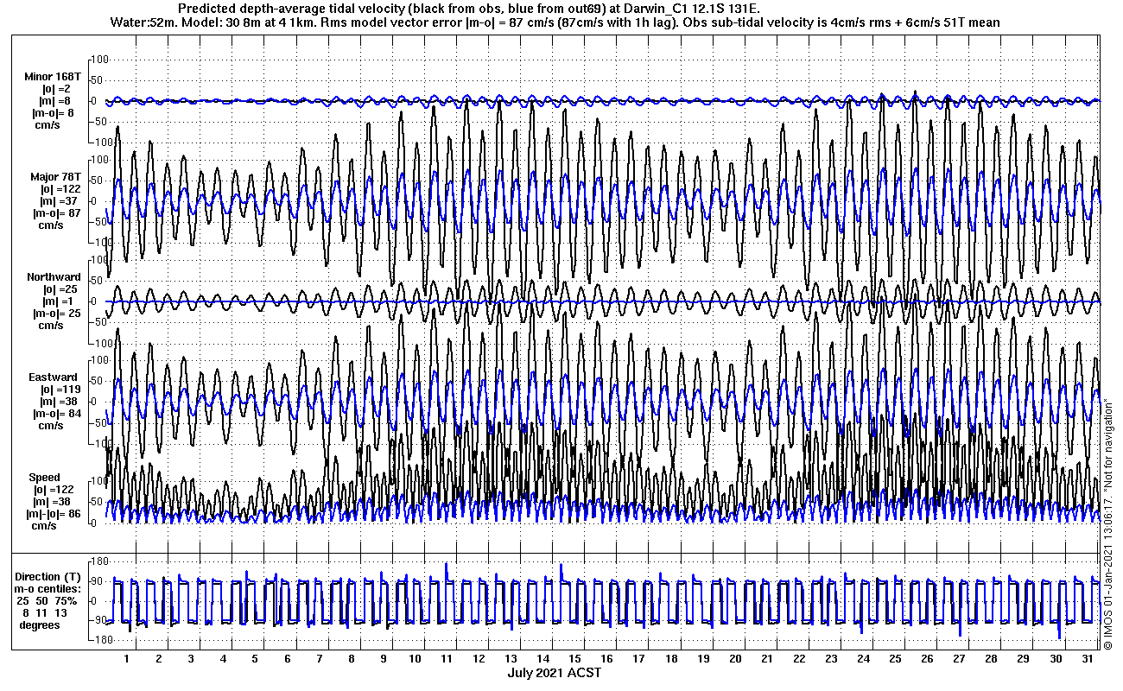Viewport: 1123px width, 691px height.
Task: Click the '|m-o|= 8' value in Minor panel
Action: point(53,113)
